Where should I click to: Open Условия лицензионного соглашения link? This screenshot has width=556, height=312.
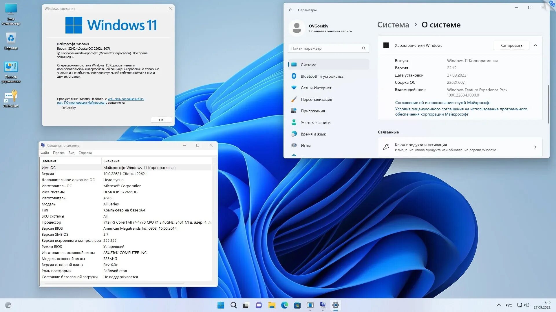pyautogui.click(x=461, y=112)
